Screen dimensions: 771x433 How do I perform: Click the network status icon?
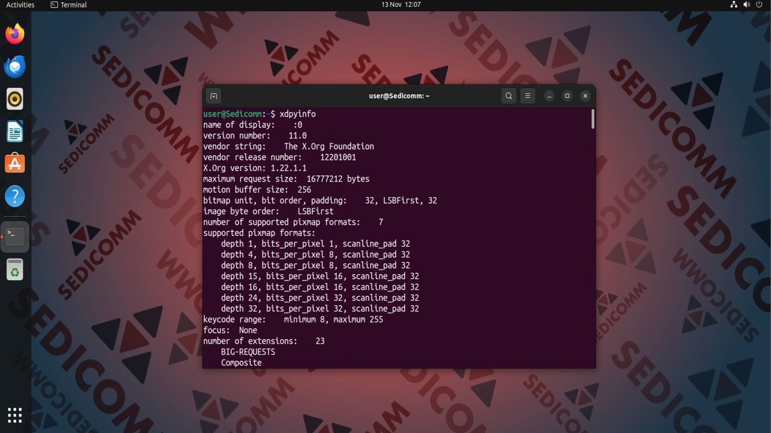[x=734, y=5]
